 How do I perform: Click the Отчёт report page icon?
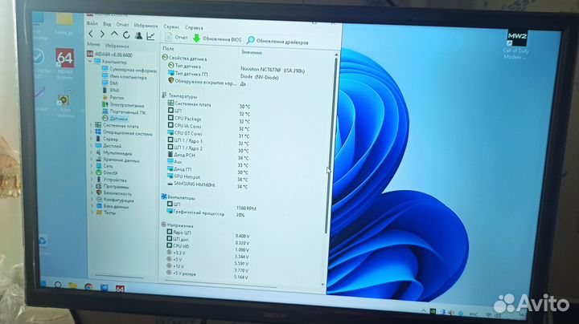click(x=168, y=37)
